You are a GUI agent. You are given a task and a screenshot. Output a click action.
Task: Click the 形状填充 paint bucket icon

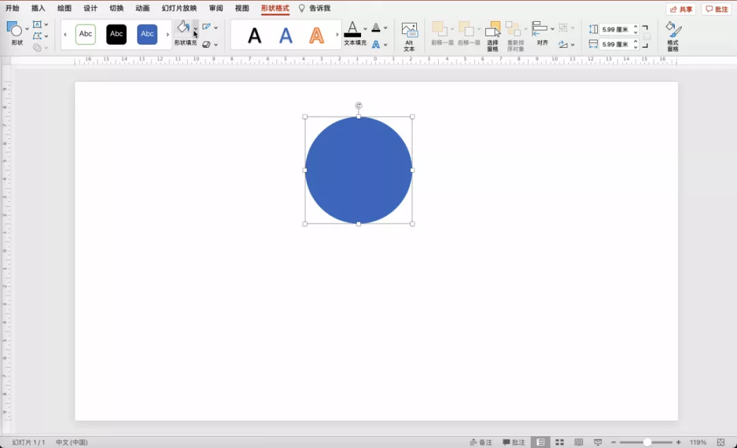click(x=184, y=28)
